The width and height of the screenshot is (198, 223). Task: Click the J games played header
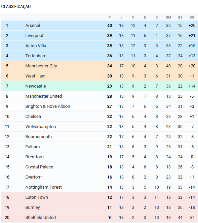pos(121,18)
